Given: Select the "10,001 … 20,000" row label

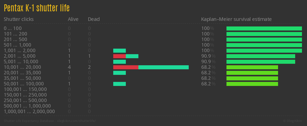Looking at the screenshot, I should click(x=22, y=67).
